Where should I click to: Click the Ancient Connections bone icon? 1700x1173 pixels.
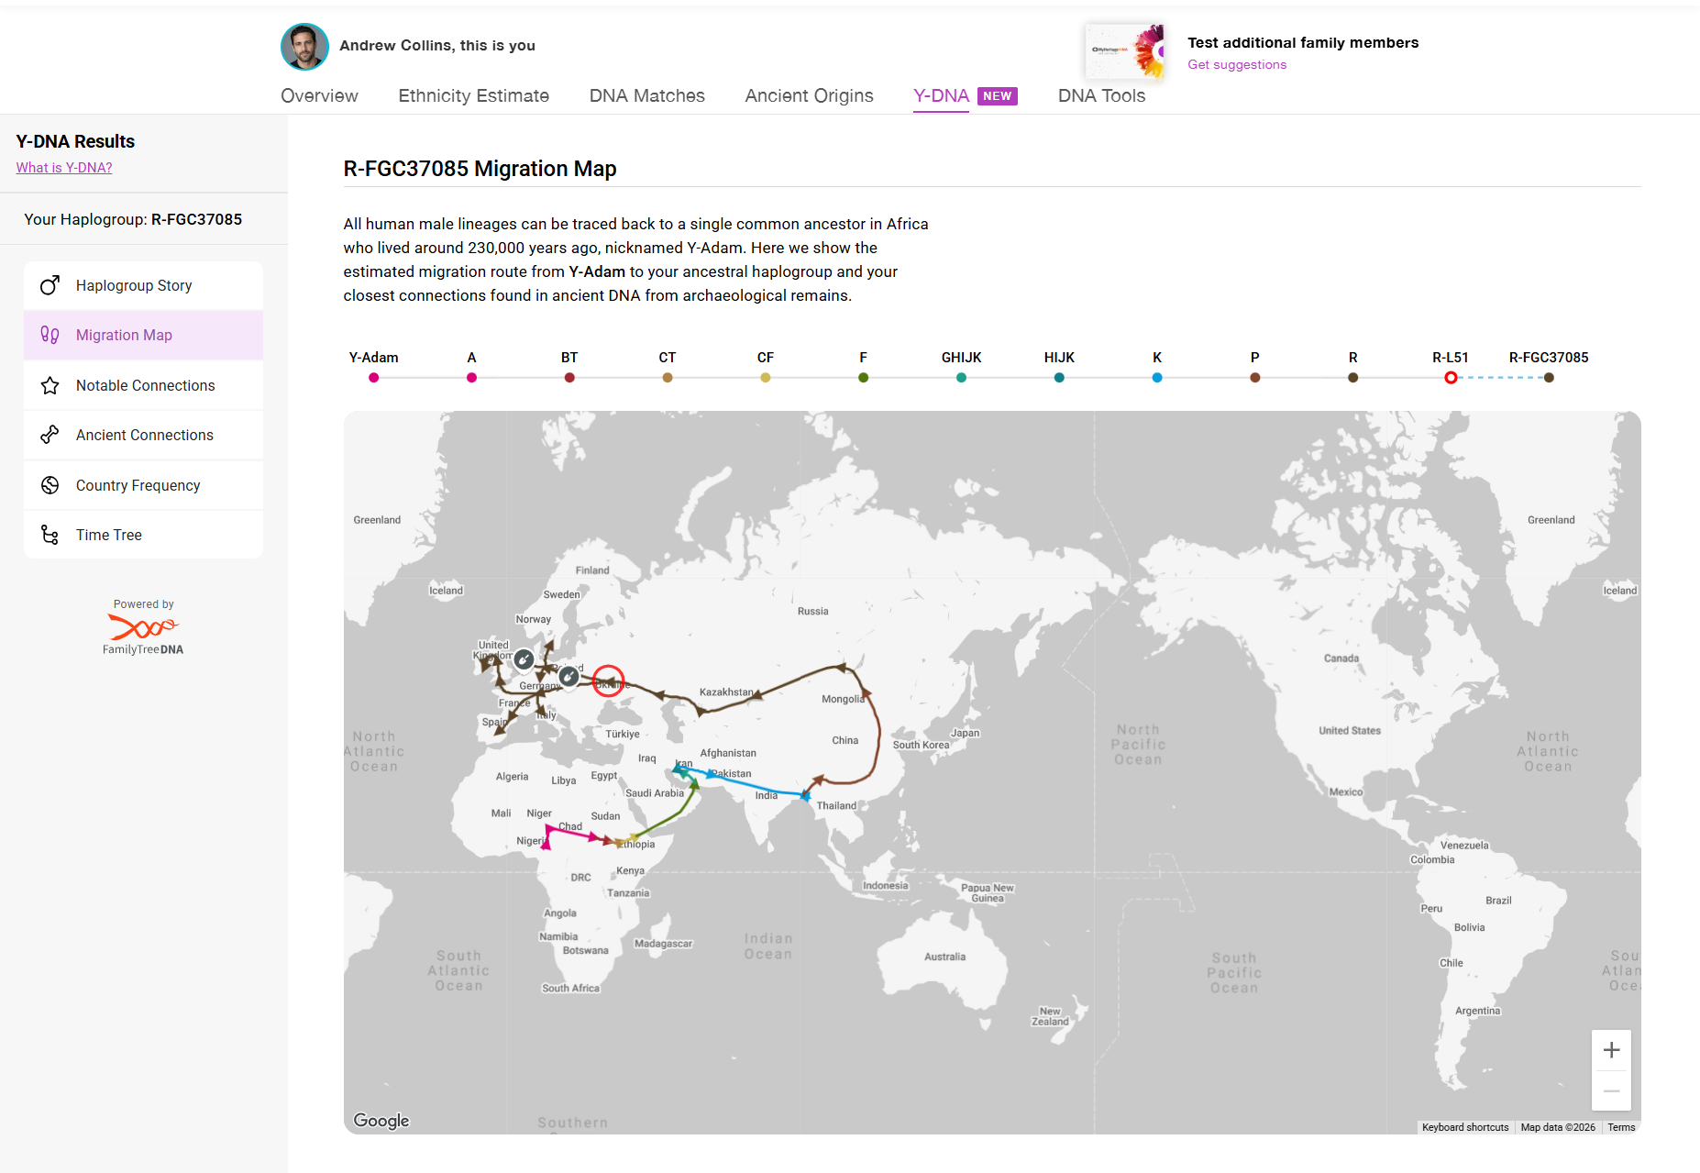coord(50,435)
